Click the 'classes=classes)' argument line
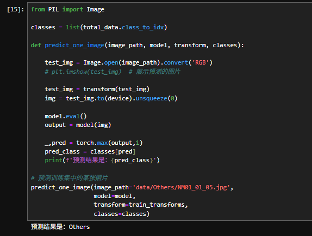The image size is (312, 236). (x=121, y=214)
